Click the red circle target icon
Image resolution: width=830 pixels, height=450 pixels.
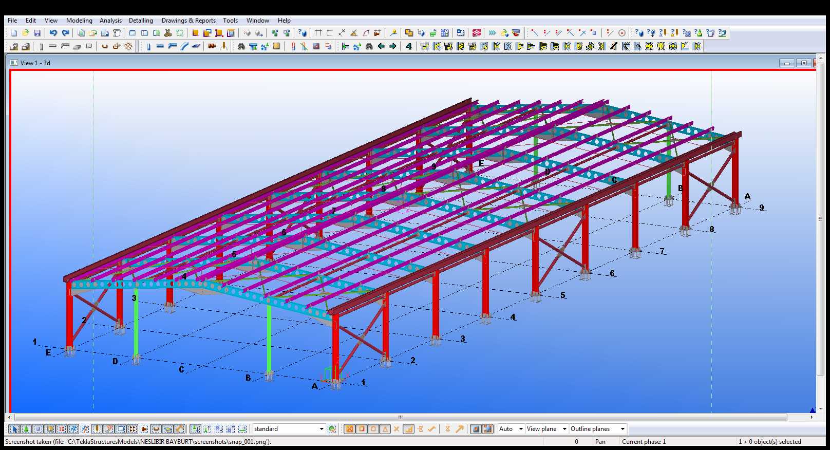click(x=622, y=33)
